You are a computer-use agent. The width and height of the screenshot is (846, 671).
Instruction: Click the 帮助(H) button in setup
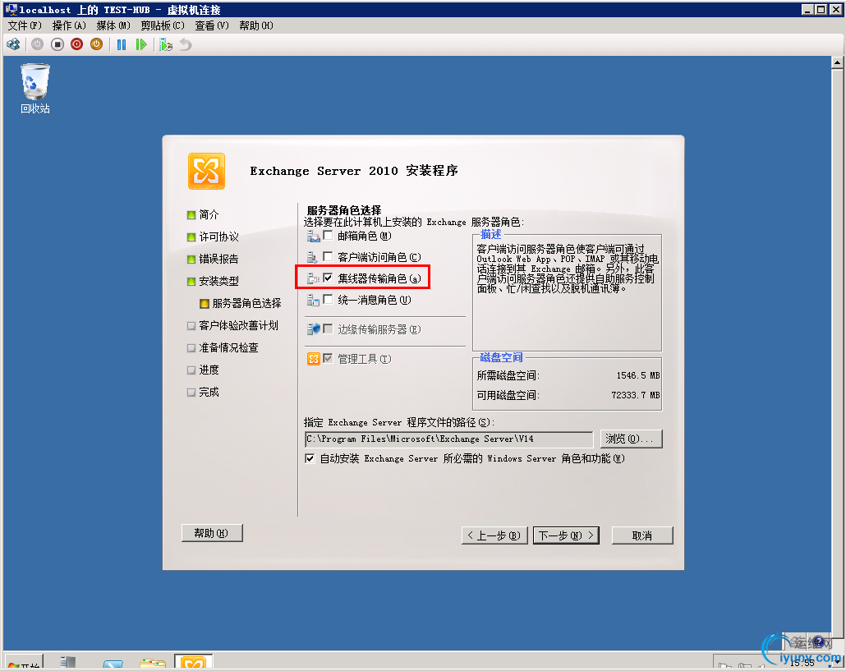[x=212, y=533]
